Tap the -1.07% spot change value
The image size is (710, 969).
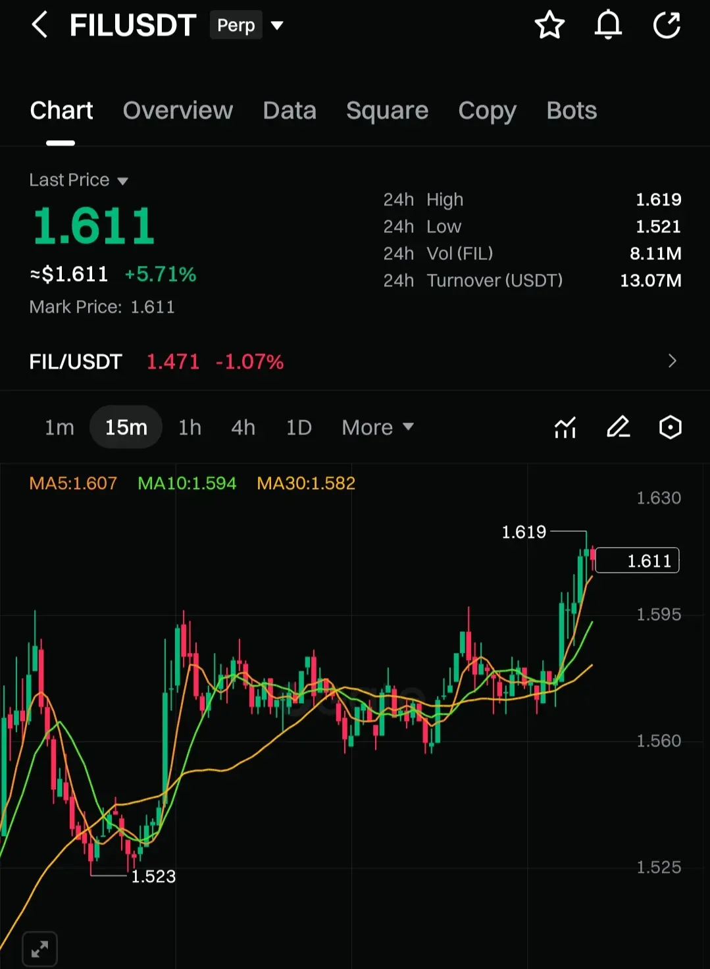tap(249, 361)
